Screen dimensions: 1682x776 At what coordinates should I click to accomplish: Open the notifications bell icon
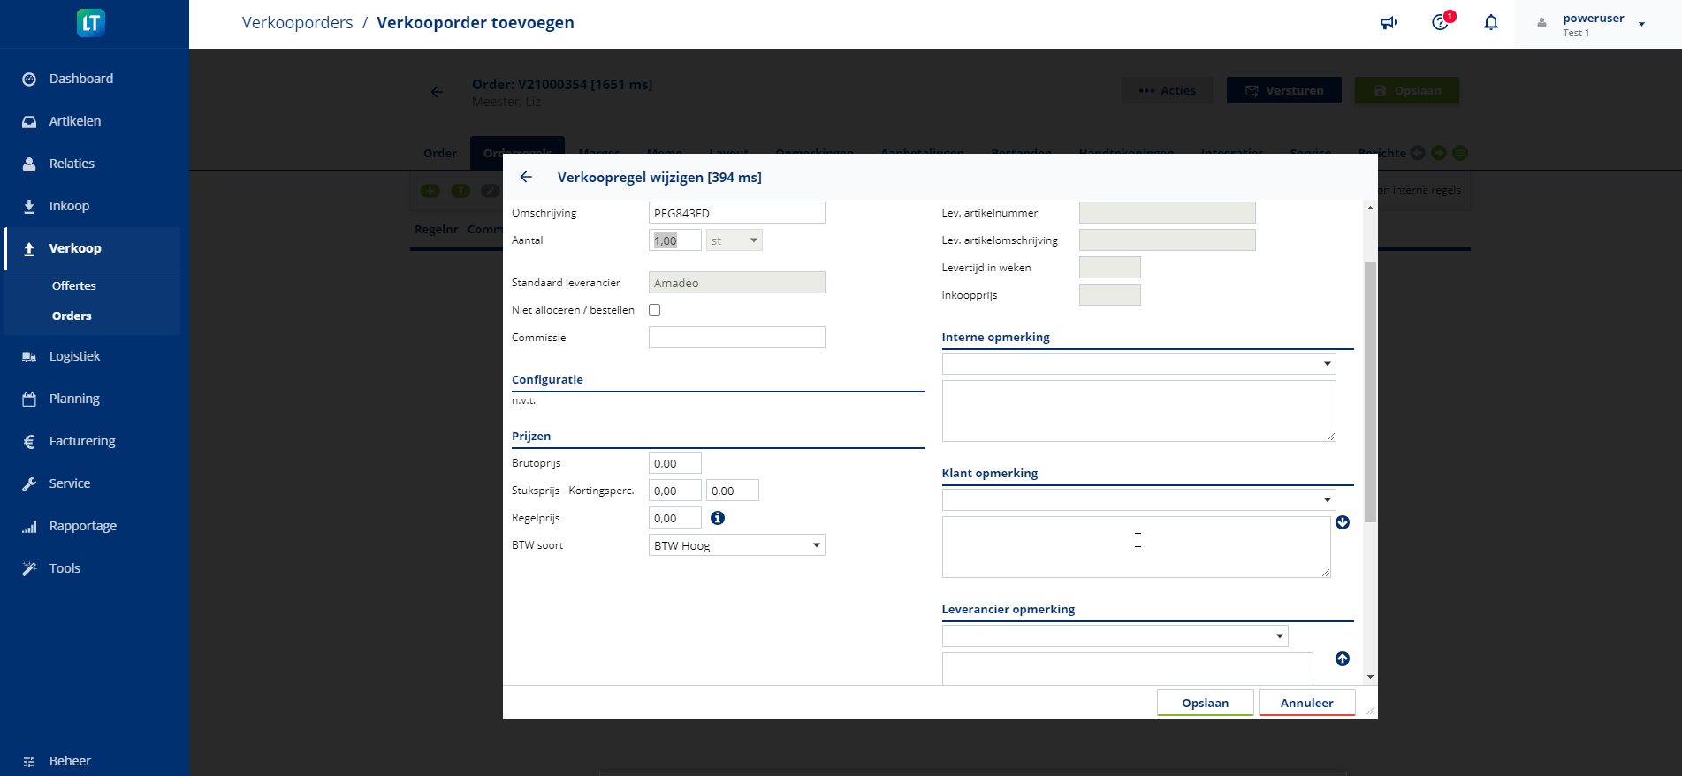pos(1491,23)
